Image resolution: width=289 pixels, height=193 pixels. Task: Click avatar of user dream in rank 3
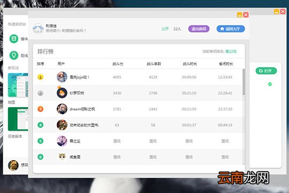[x=62, y=109]
